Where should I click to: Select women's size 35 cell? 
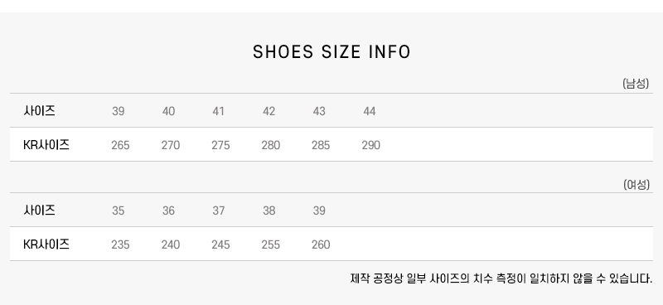click(x=118, y=211)
